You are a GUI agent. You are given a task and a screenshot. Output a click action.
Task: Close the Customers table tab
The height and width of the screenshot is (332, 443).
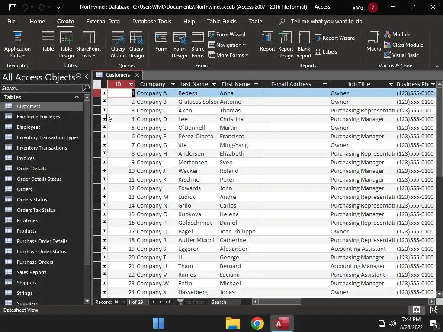(x=137, y=75)
